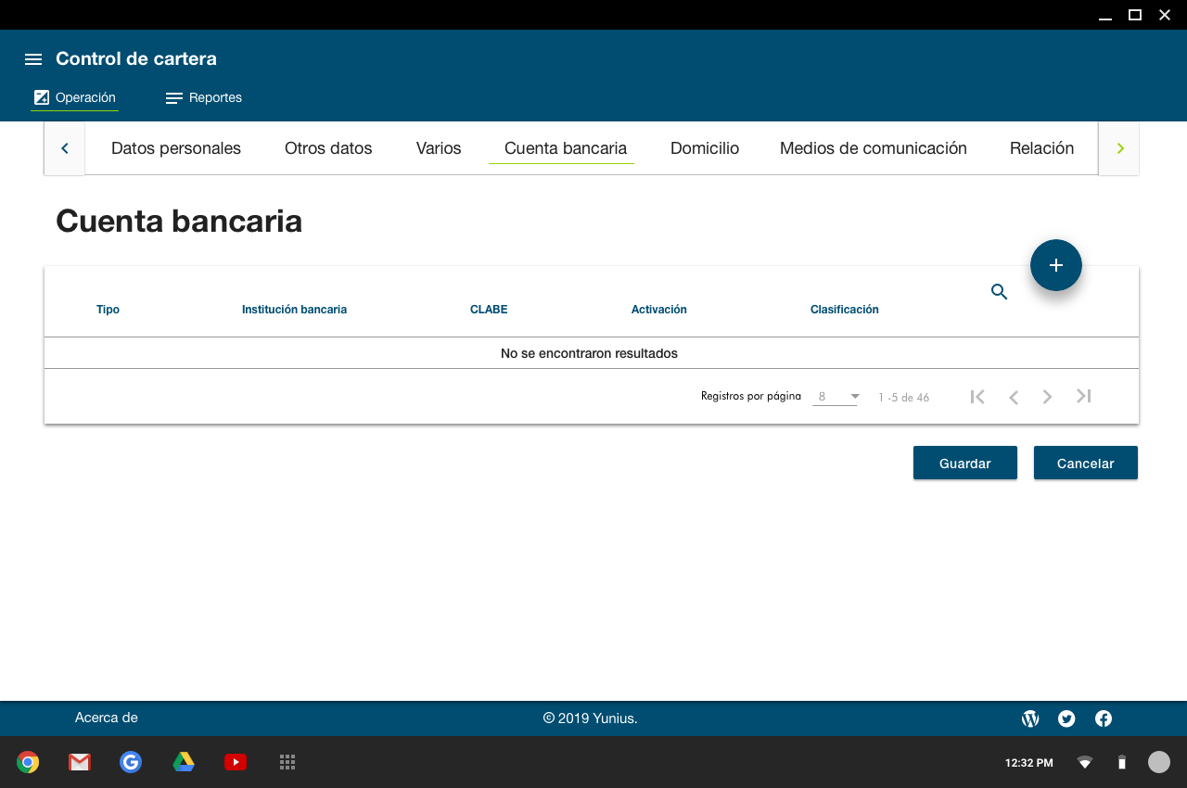Go to the previous page of records
Screen dimensions: 1187x788
pos(1014,397)
